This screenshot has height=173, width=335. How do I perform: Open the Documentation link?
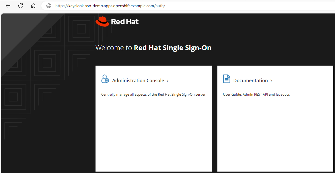tap(250, 81)
